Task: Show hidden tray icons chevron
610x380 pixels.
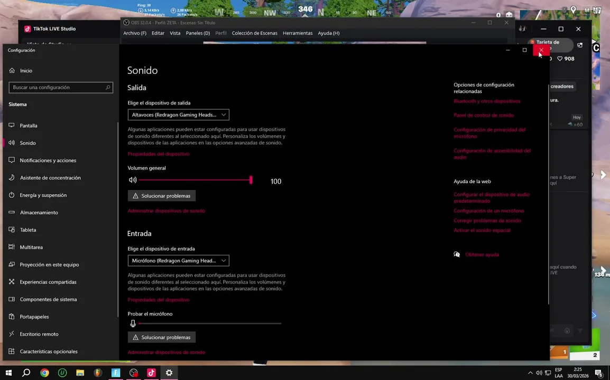Action: tap(530, 373)
